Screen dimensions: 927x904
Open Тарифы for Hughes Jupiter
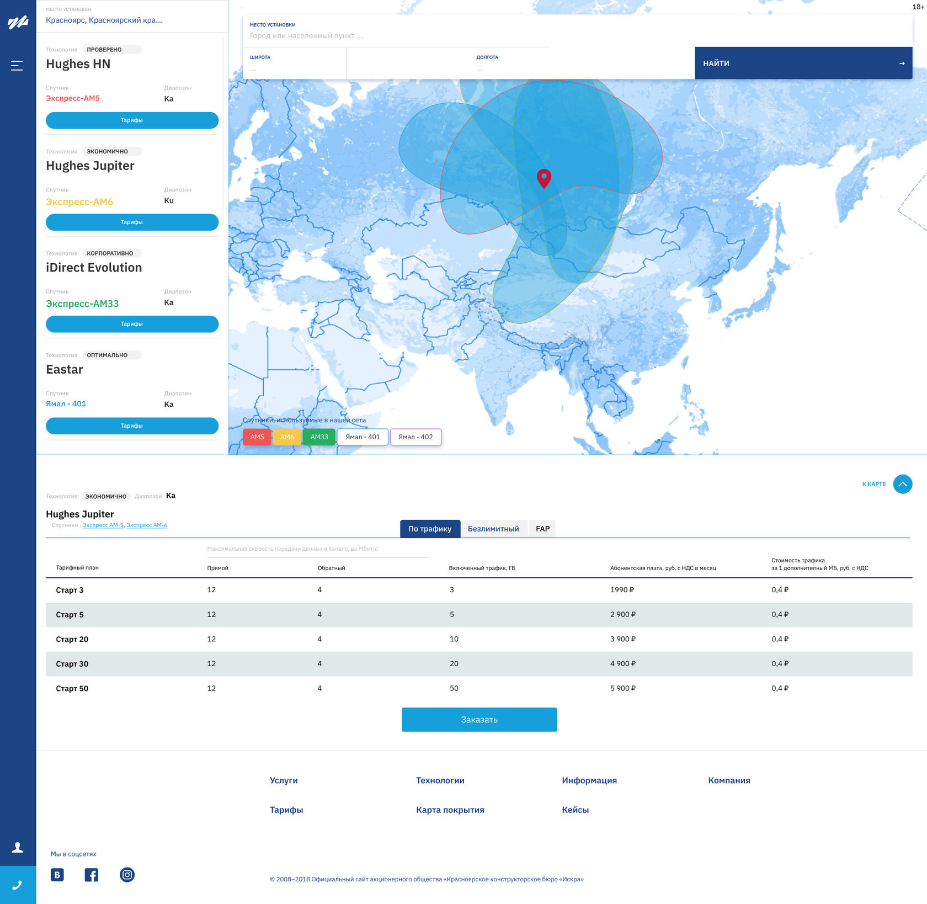[x=132, y=222]
